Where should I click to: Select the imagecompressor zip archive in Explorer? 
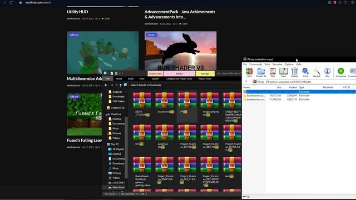[x=209, y=104]
